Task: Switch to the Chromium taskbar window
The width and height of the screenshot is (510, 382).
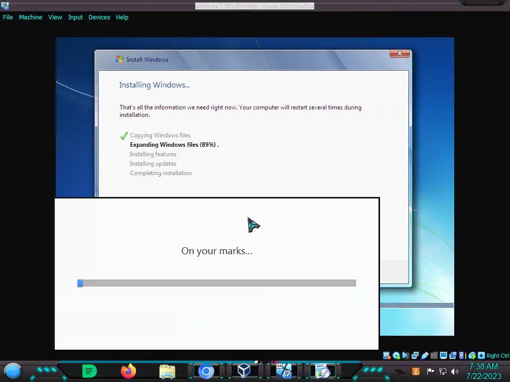Action: point(206,371)
